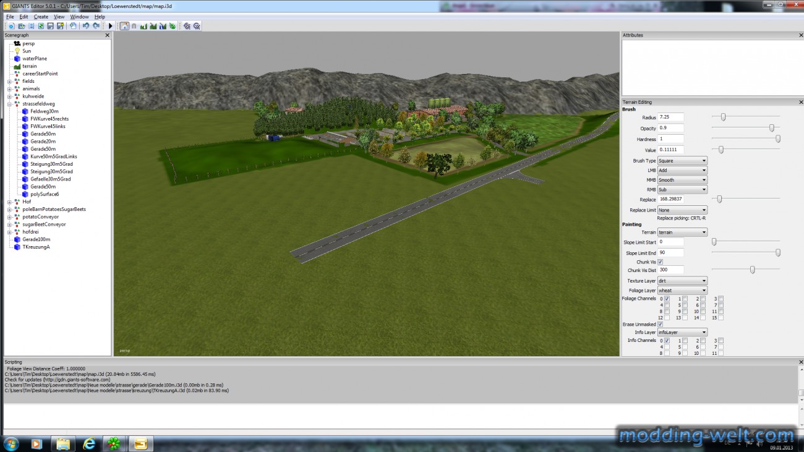The width and height of the screenshot is (804, 452).
Task: Open the File menu
Action: 10,17
